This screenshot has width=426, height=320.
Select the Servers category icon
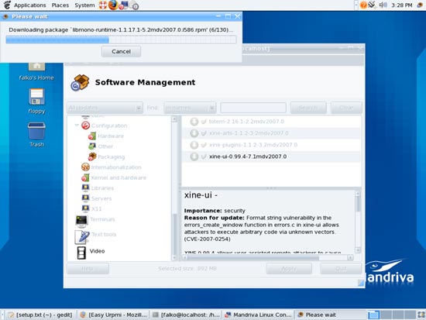(85, 198)
